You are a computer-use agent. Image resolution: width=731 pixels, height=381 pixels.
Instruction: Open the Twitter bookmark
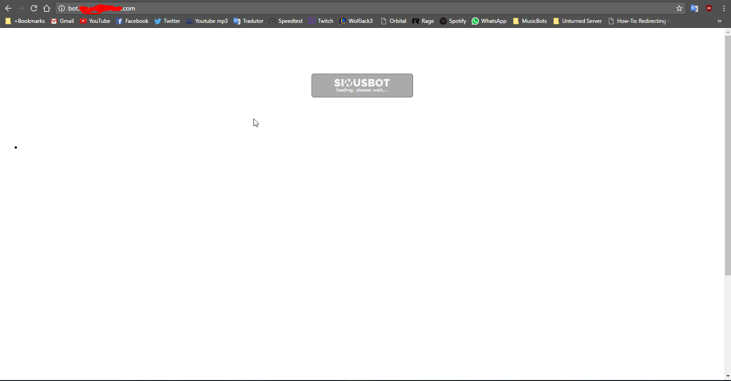pyautogui.click(x=167, y=21)
